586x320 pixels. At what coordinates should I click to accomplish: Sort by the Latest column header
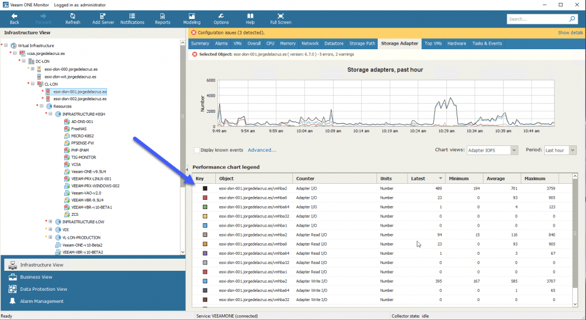[426, 179]
